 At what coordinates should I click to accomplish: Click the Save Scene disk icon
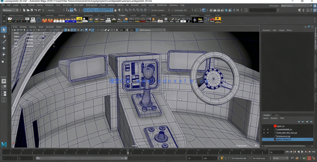click(x=32, y=10)
